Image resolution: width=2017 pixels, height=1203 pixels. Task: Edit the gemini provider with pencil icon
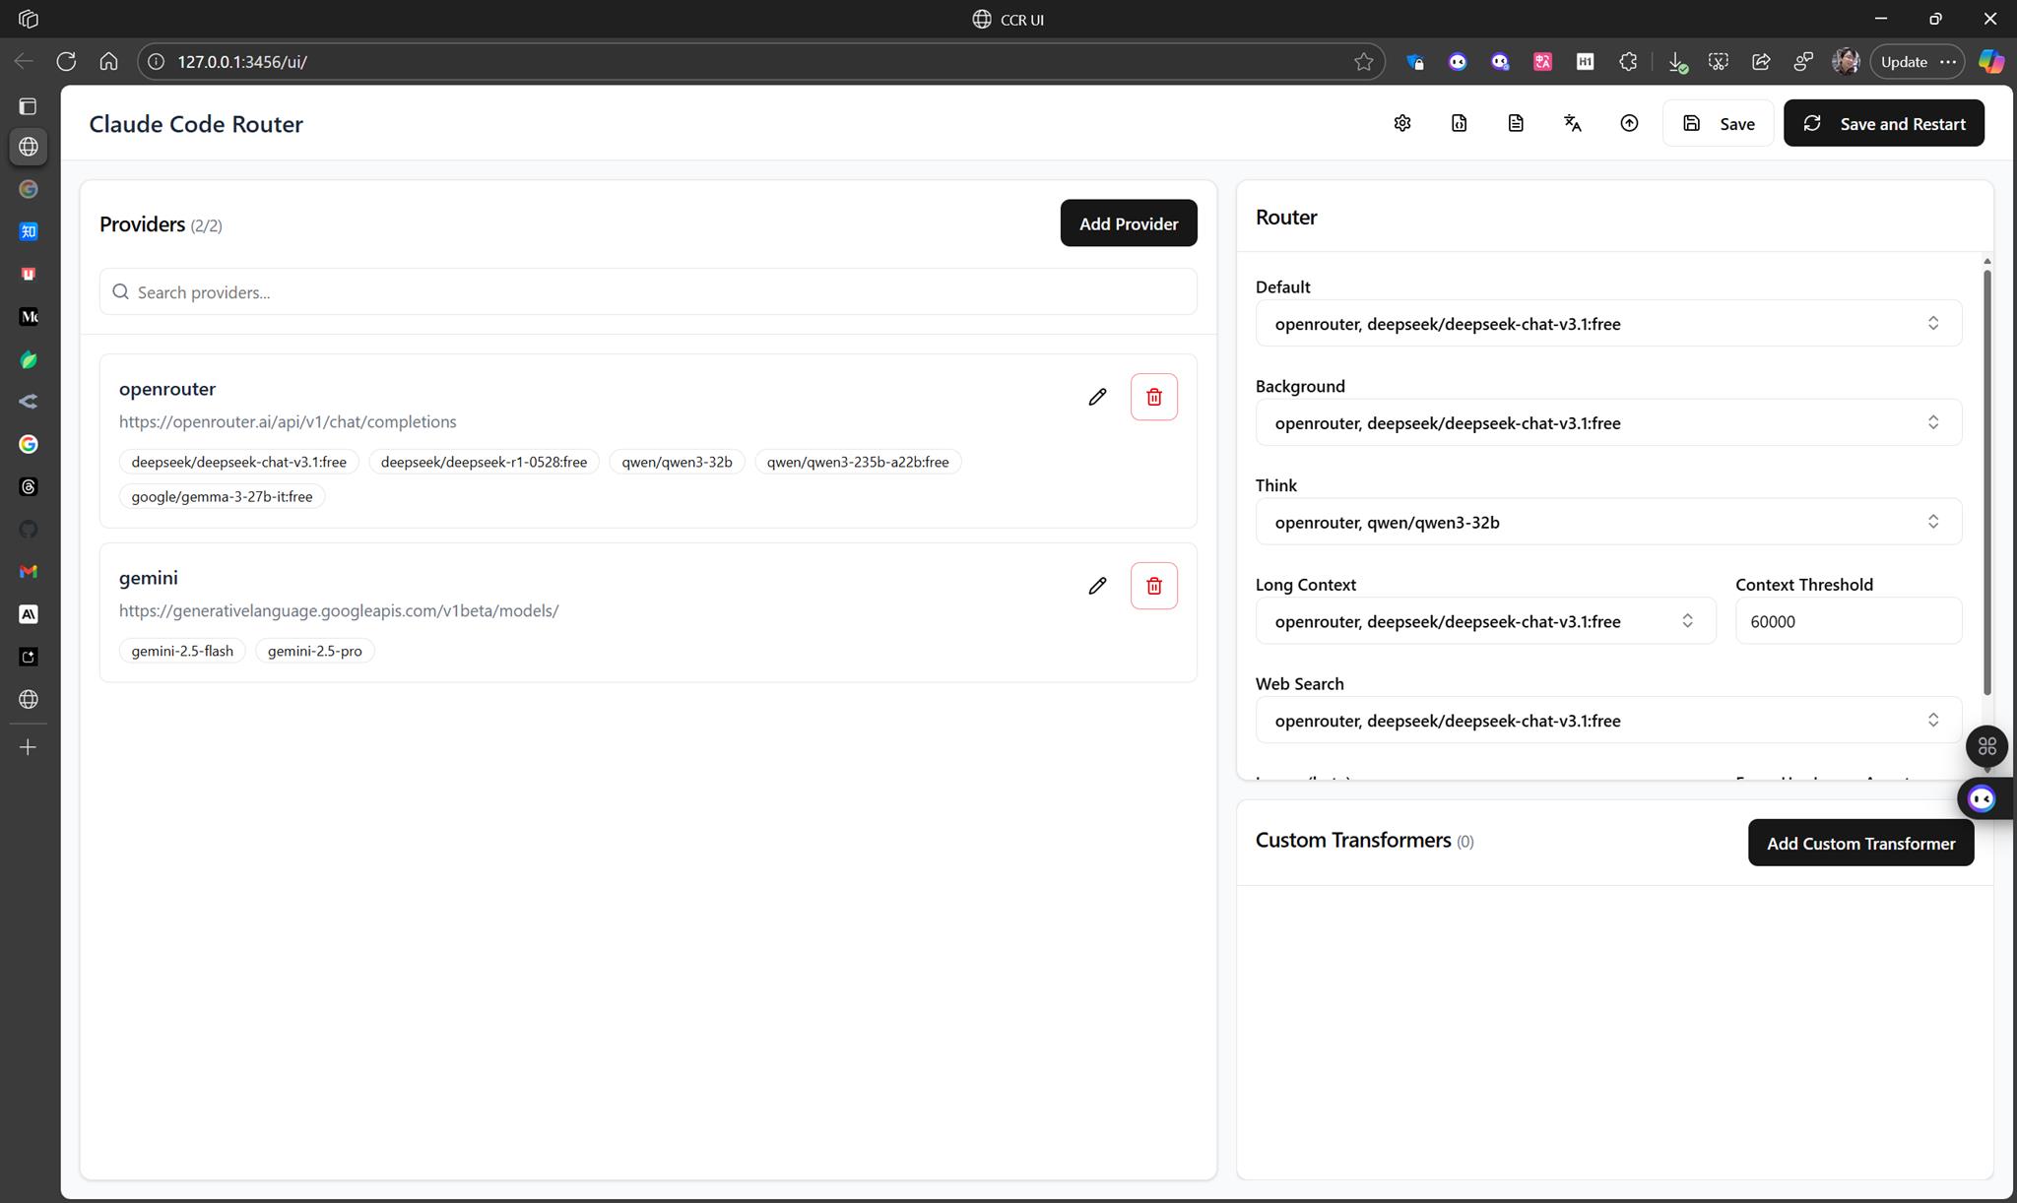[1097, 586]
